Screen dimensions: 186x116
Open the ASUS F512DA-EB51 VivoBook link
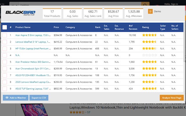click(33, 75)
